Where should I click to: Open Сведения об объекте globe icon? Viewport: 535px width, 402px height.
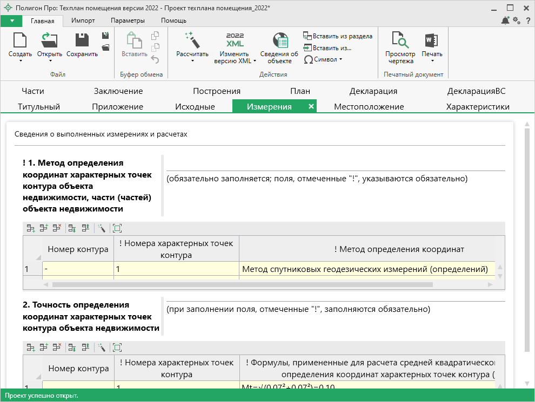tap(279, 40)
